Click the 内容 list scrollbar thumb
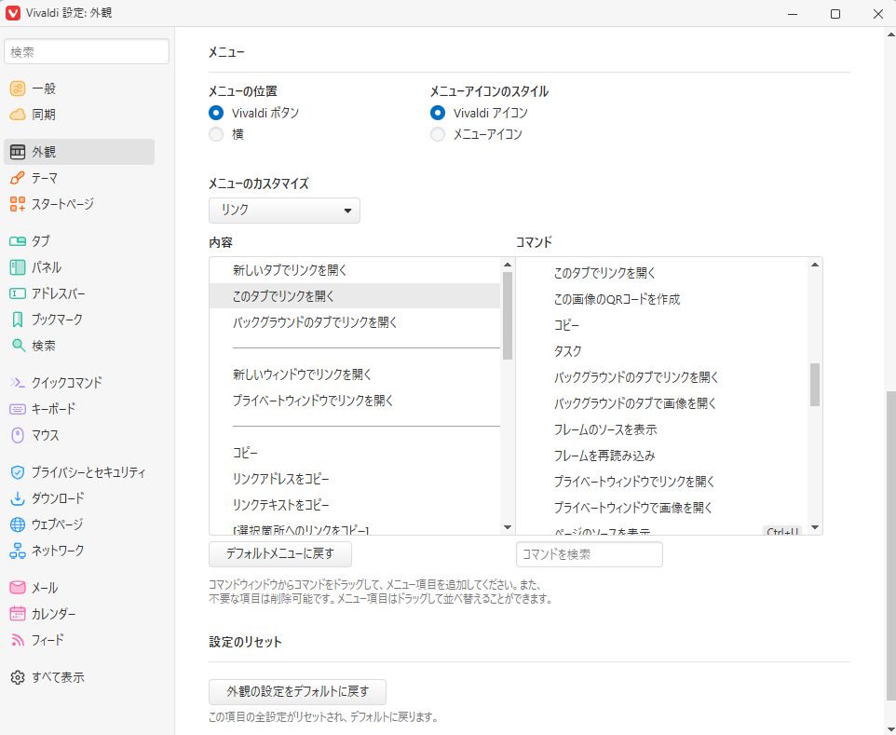This screenshot has width=896, height=735. [508, 316]
